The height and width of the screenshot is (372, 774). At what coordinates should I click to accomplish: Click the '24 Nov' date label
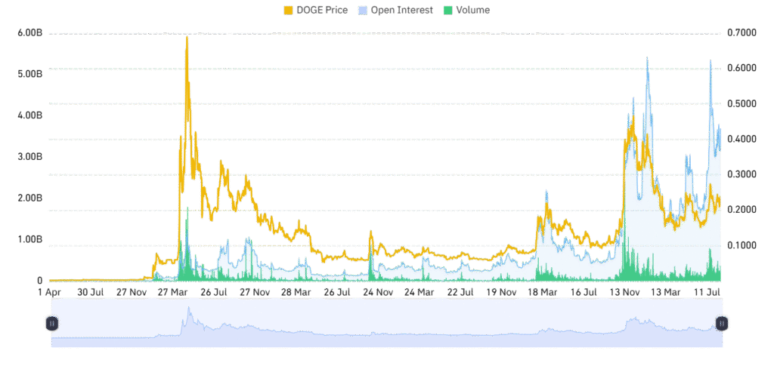pos(378,292)
